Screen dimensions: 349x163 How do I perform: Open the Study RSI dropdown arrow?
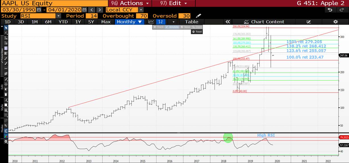[58, 16]
